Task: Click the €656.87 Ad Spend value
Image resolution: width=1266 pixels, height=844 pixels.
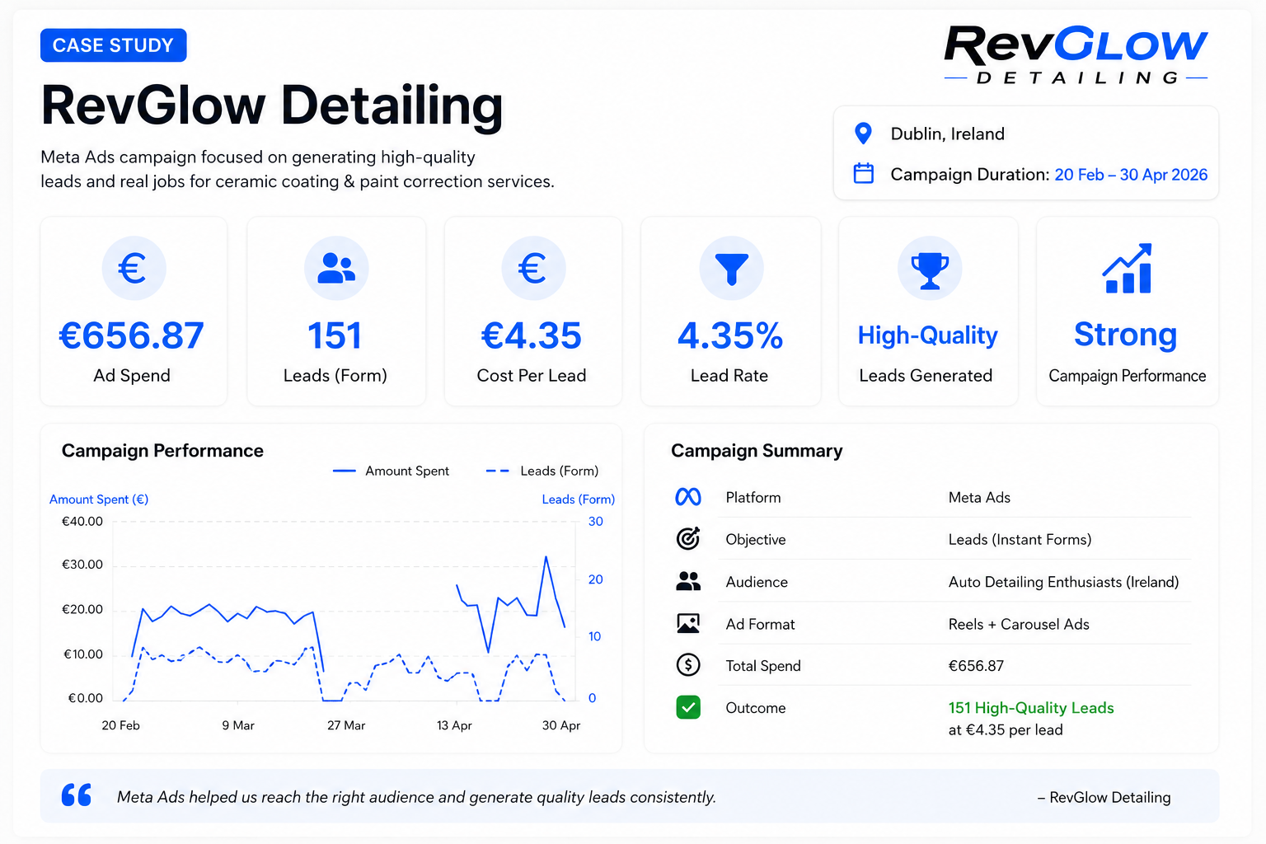Action: click(132, 335)
